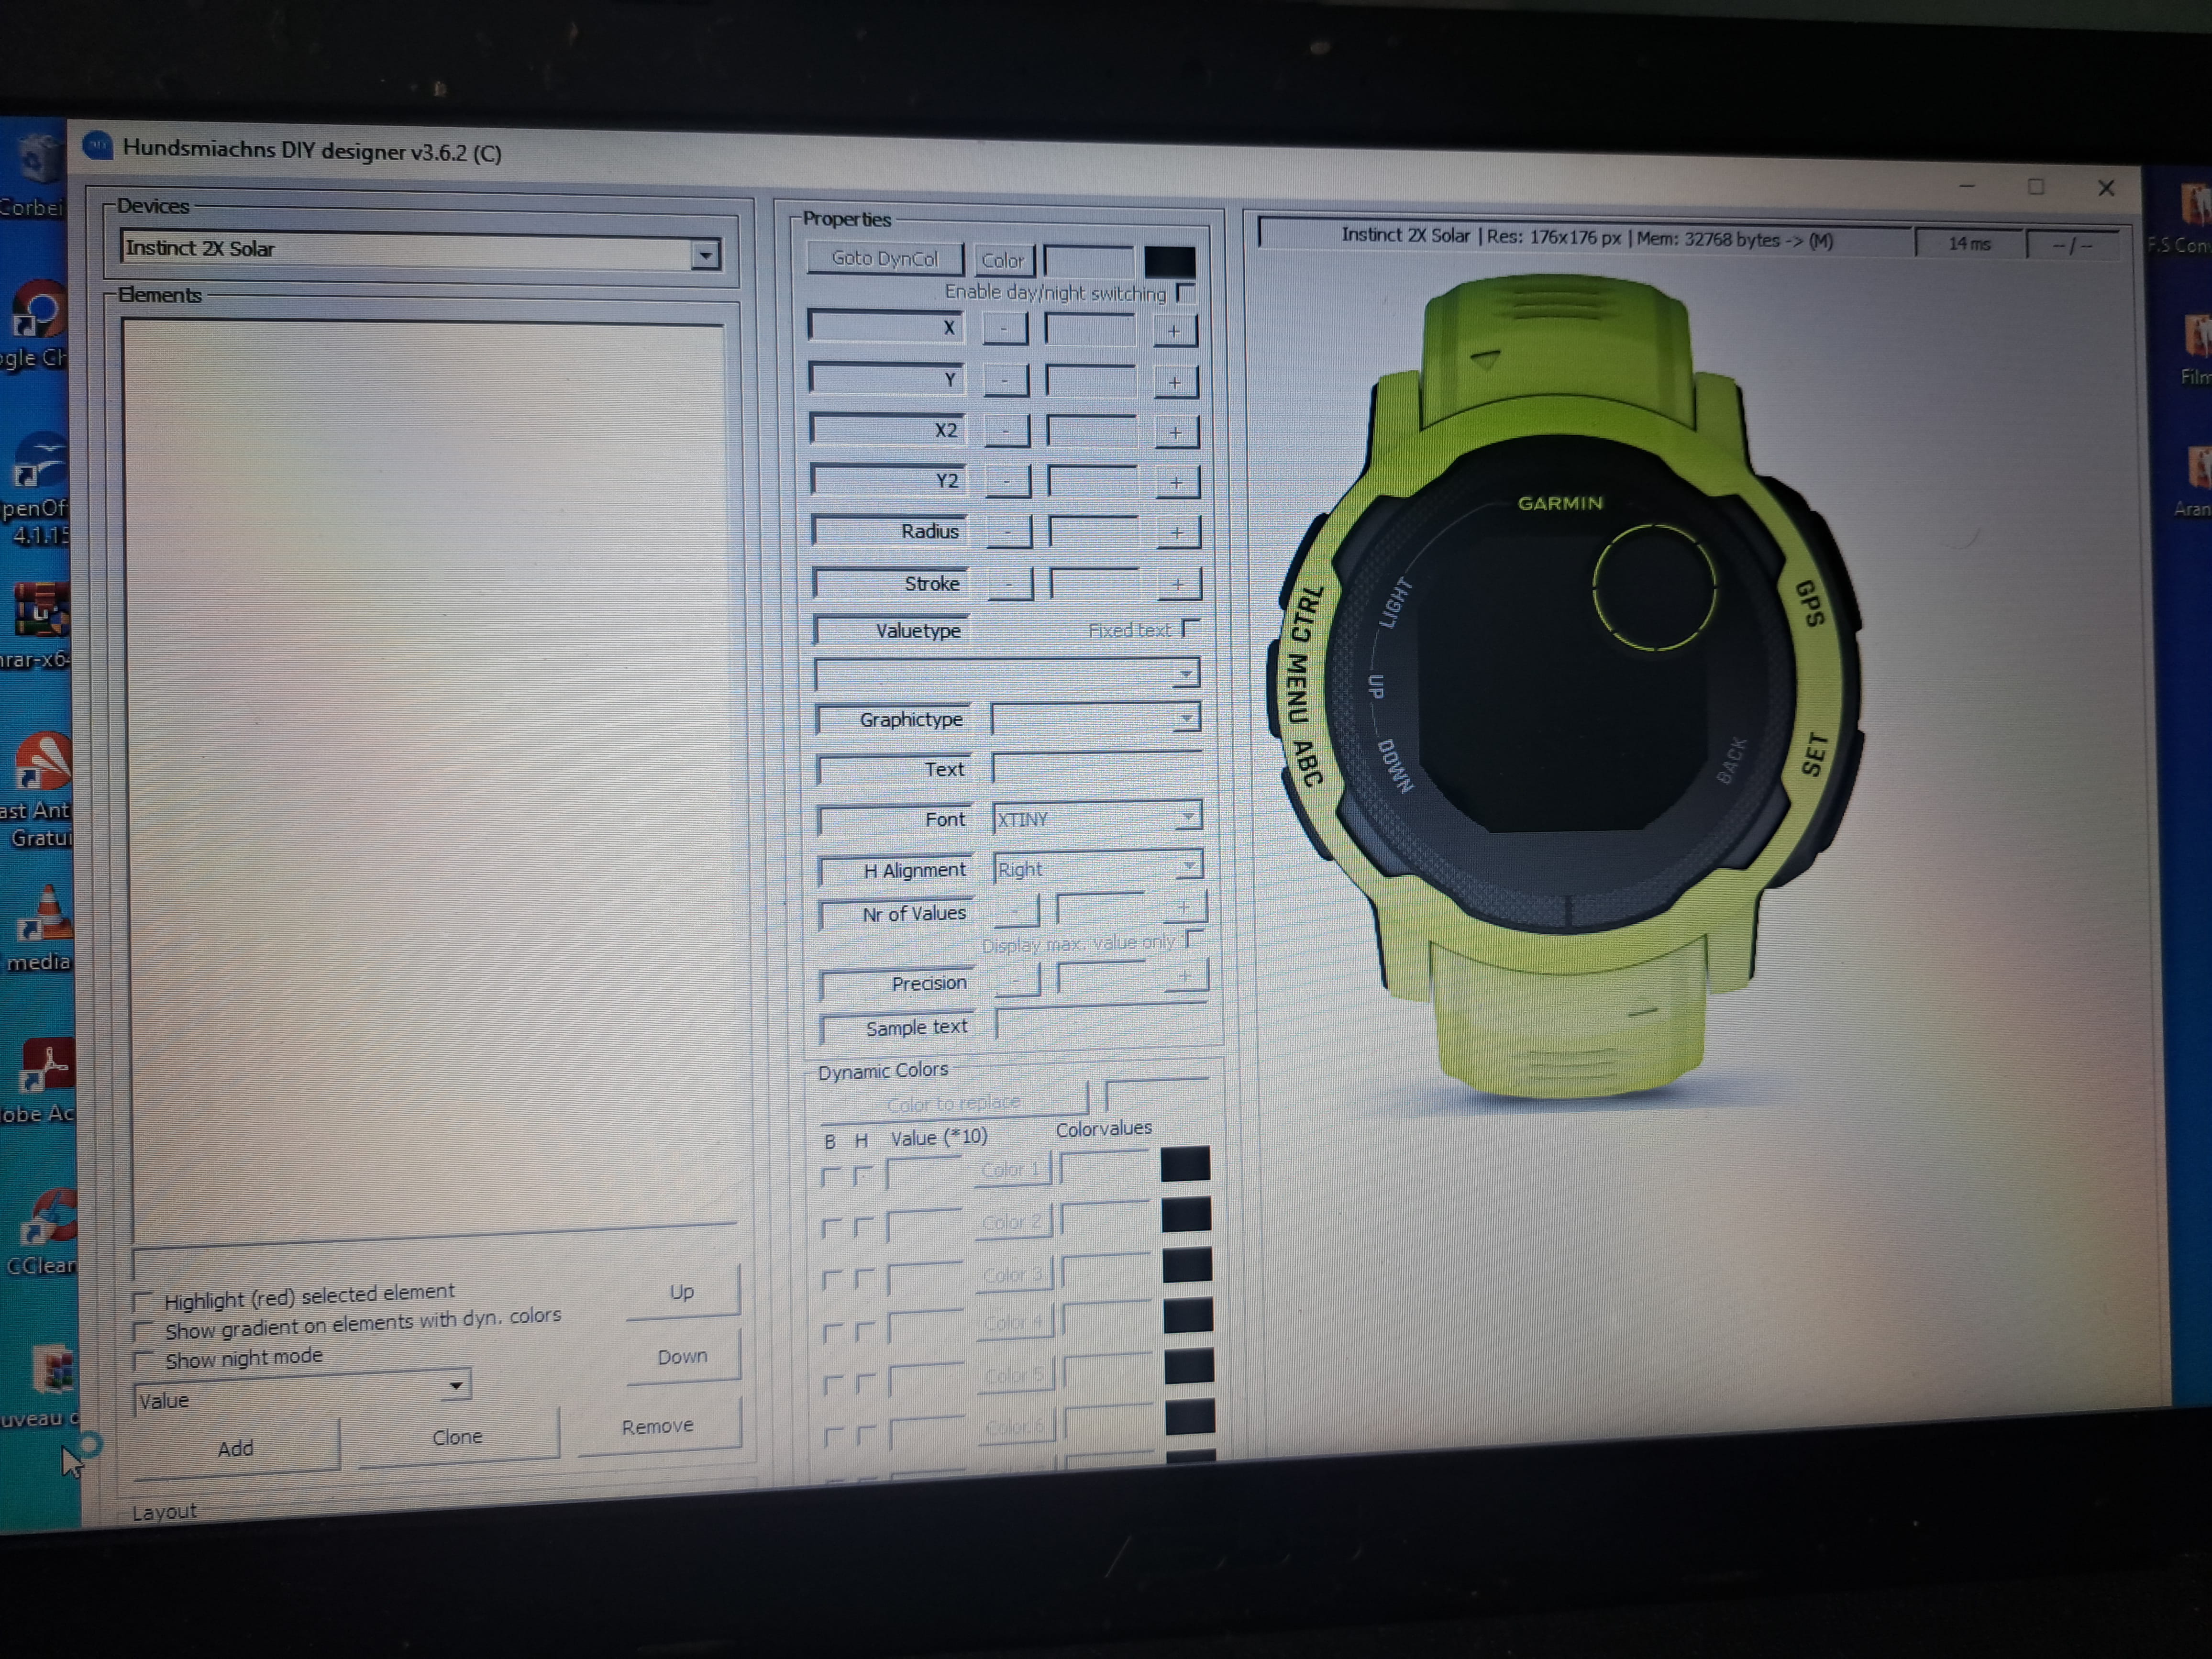
Task: Increase the X value with the plus button
Action: point(1174,330)
